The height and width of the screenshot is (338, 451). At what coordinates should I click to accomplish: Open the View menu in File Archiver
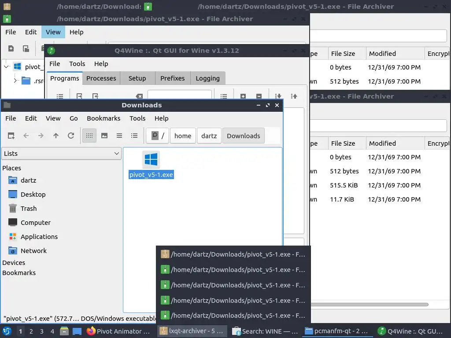53,32
